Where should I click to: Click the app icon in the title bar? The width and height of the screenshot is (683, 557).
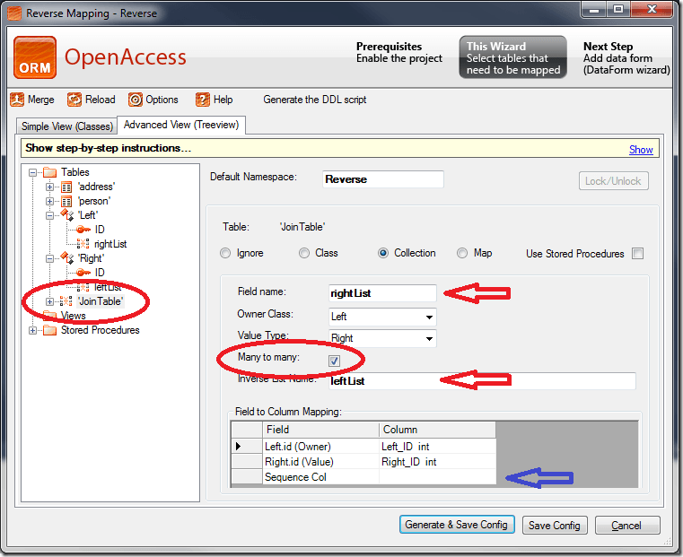click(x=14, y=13)
